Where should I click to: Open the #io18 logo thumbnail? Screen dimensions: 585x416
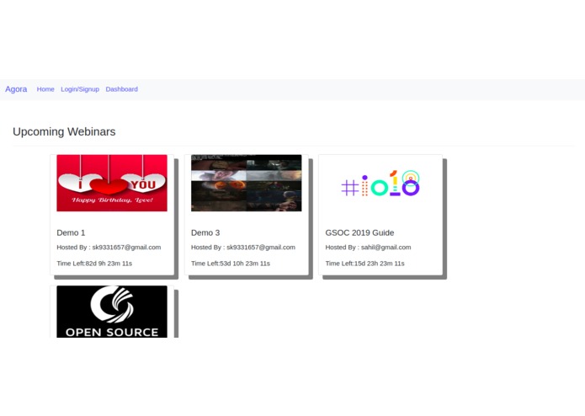click(380, 183)
